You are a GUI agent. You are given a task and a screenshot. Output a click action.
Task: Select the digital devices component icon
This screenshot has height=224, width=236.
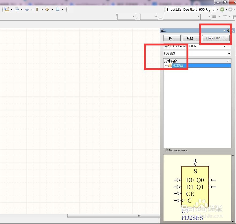click(x=37, y=9)
